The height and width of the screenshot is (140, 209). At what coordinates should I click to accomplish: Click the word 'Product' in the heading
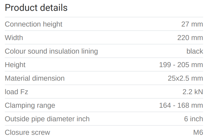(21, 8)
